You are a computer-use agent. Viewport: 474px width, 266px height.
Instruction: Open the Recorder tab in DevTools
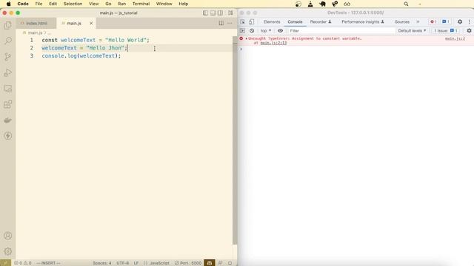click(321, 21)
